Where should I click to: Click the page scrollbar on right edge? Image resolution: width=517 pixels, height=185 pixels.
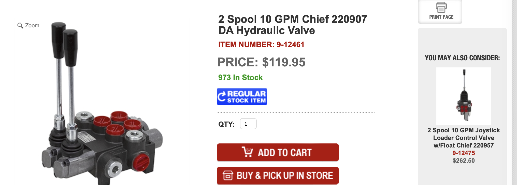[x=514, y=92]
